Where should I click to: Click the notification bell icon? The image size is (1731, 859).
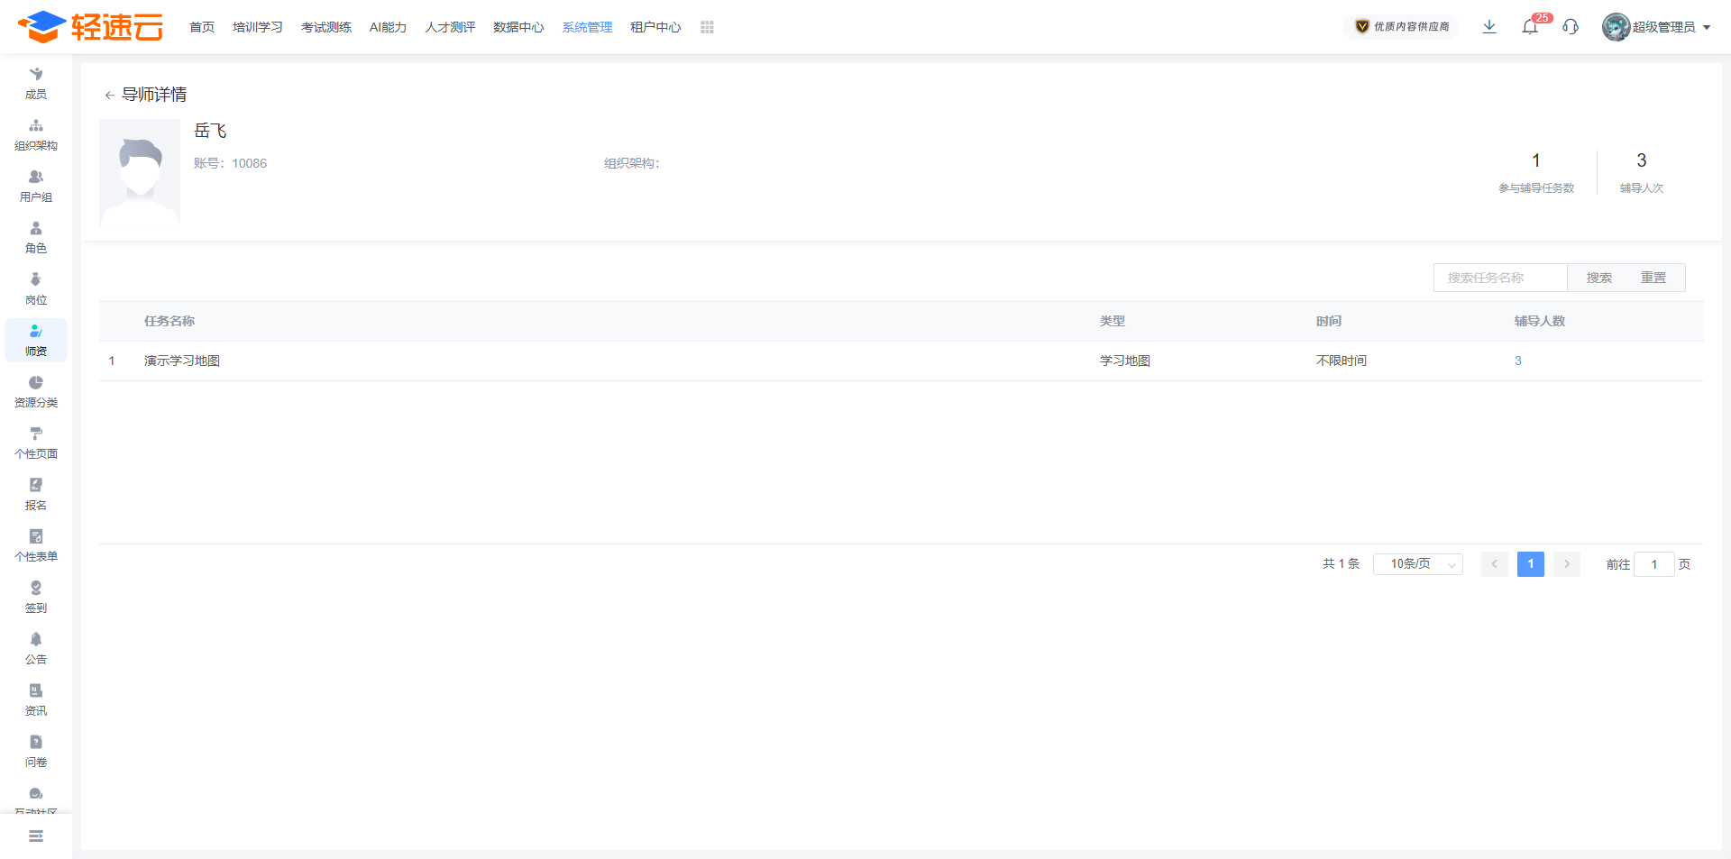tap(1530, 27)
